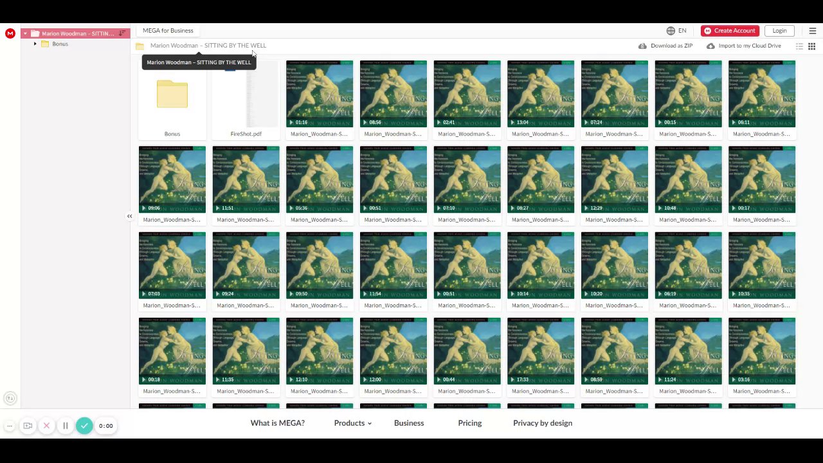
Task: Open the video thumbnail with 12:29 duration
Action: 615,185
